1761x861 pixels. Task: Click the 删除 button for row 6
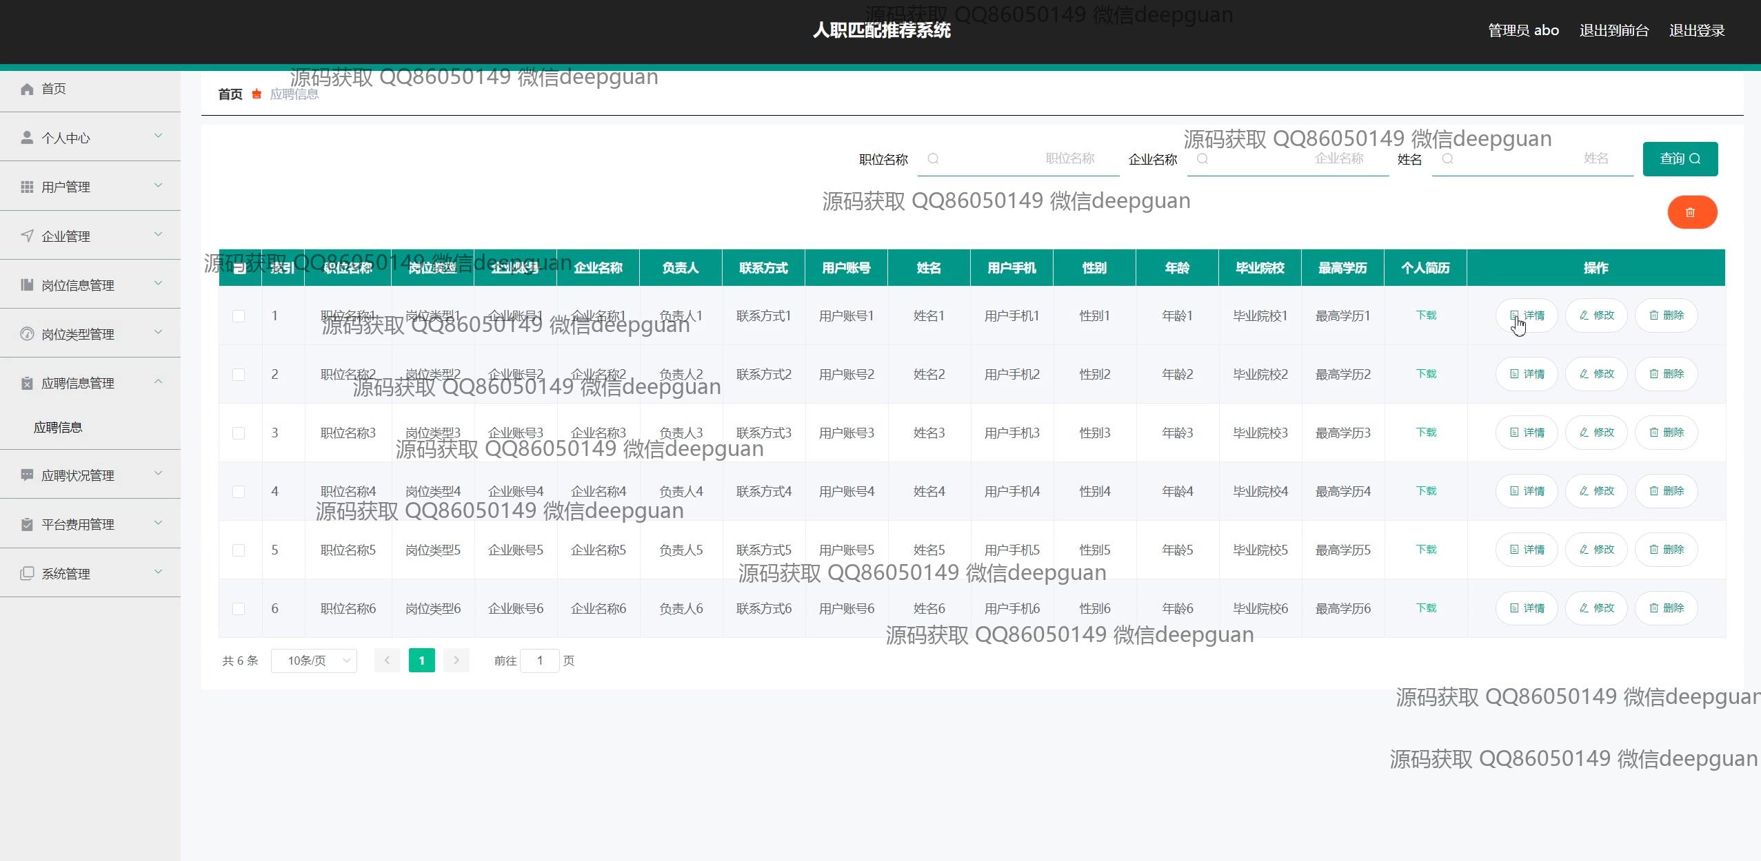(1666, 608)
